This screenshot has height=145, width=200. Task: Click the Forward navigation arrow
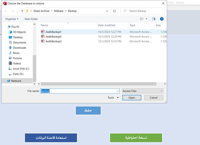click(x=12, y=11)
